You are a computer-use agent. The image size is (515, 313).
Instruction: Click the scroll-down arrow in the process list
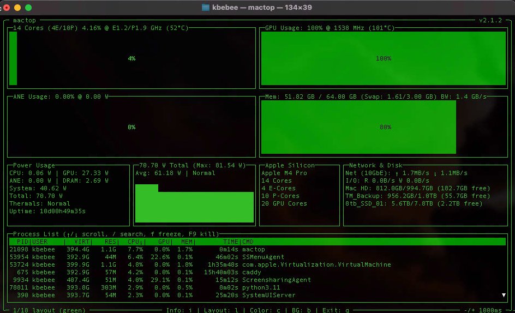pos(504,295)
